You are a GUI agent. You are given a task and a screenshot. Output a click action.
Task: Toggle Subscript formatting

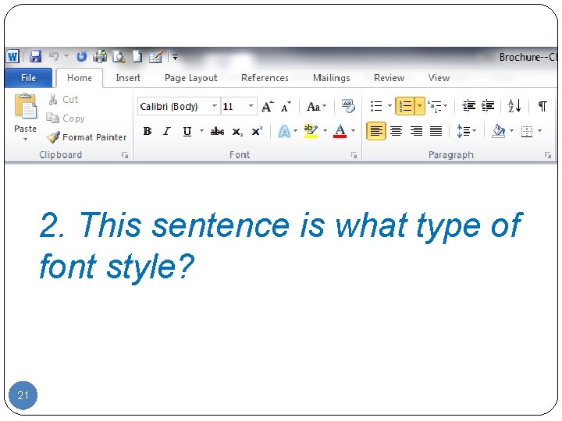pyautogui.click(x=237, y=132)
